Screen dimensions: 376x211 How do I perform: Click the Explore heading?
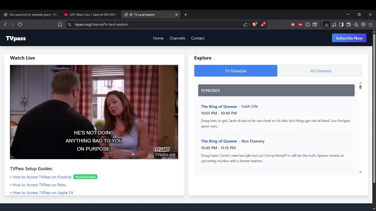pos(203,58)
